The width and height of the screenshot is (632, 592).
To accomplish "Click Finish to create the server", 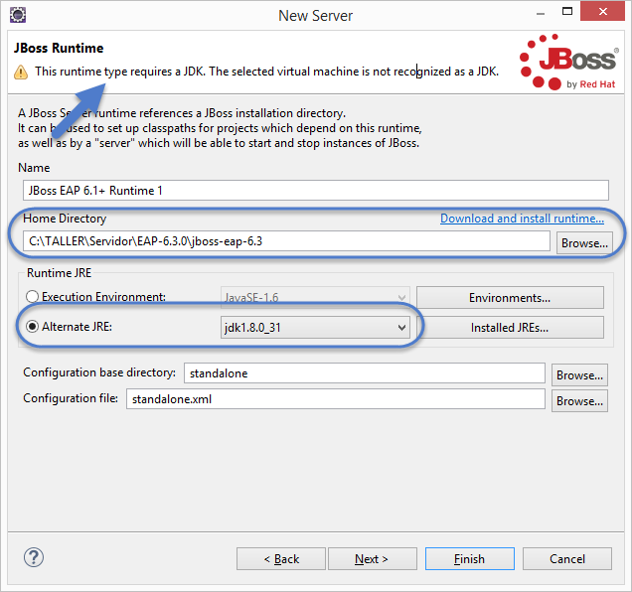I will [470, 559].
